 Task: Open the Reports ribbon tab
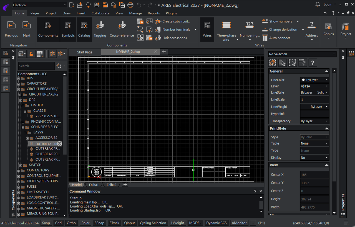click(154, 13)
